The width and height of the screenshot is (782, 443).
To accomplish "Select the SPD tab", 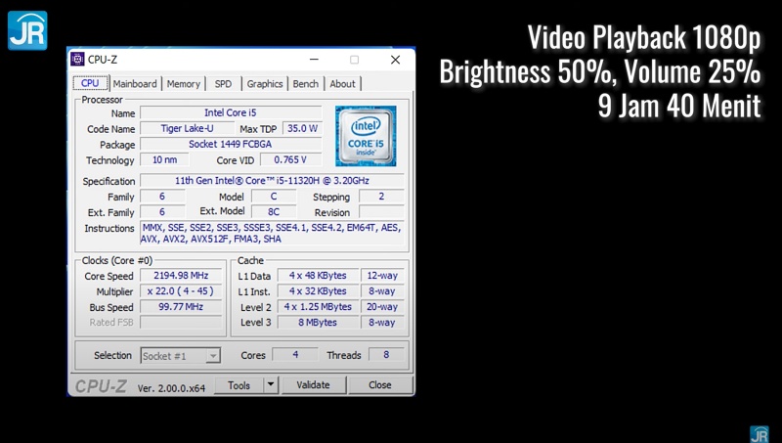I will pyautogui.click(x=223, y=84).
